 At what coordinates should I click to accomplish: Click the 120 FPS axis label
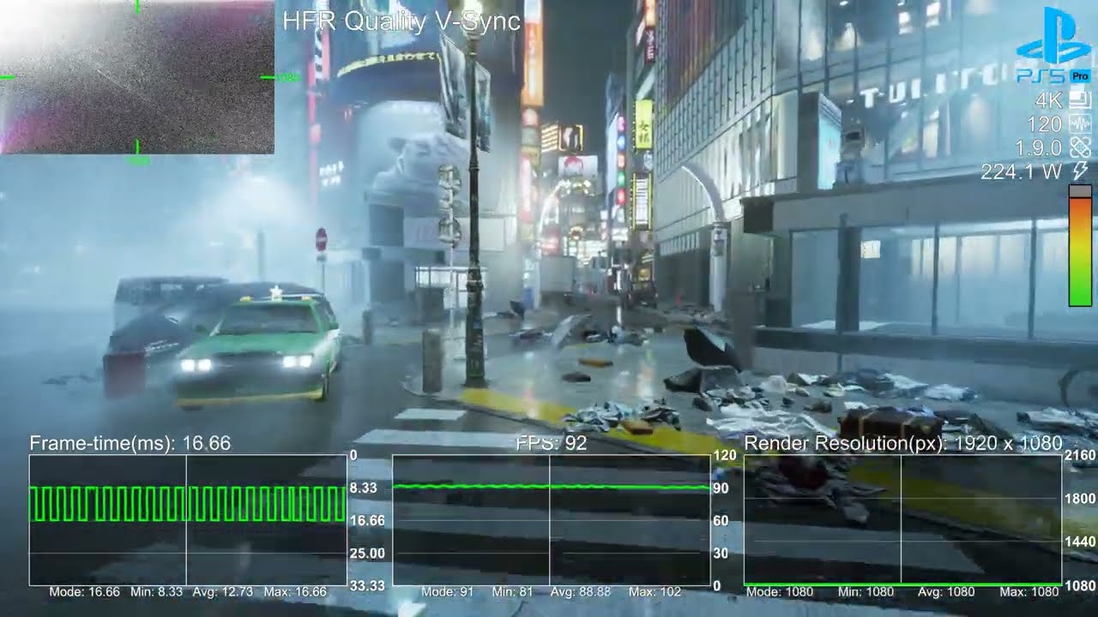(725, 455)
